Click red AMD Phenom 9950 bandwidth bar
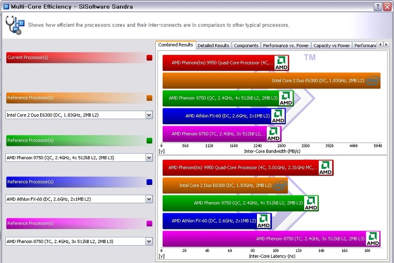 point(226,63)
